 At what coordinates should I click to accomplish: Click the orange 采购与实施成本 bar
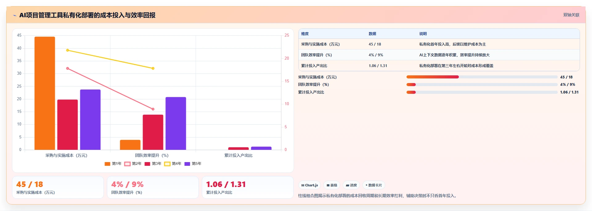45,93
